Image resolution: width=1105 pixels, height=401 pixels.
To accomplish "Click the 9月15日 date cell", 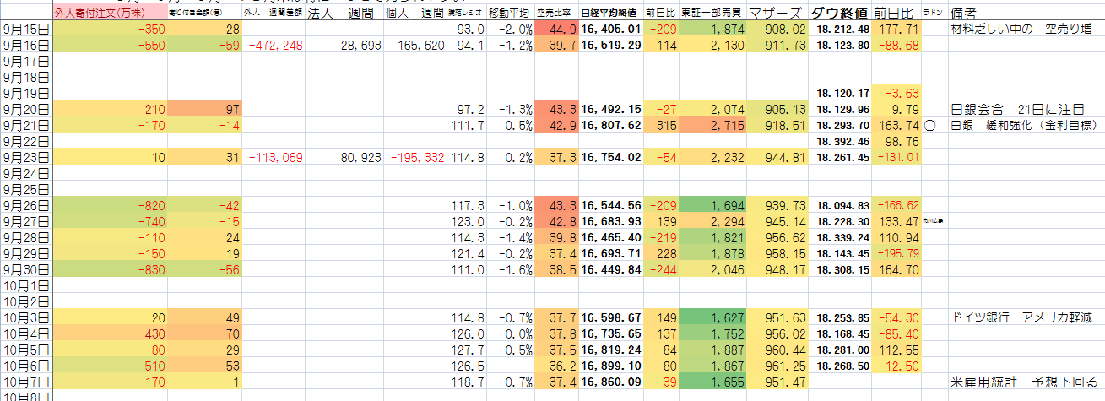I will point(26,30).
